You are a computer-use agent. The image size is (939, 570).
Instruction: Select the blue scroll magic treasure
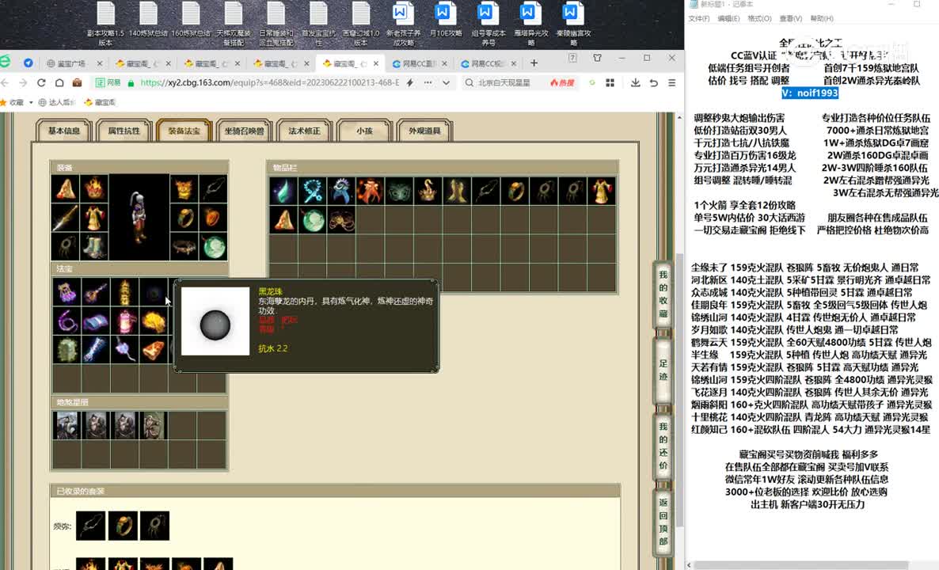coord(95,321)
